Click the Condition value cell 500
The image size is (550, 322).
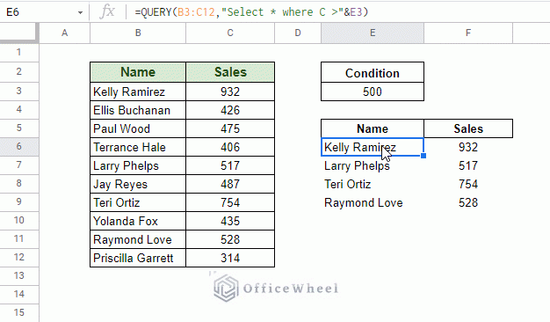[x=373, y=91]
